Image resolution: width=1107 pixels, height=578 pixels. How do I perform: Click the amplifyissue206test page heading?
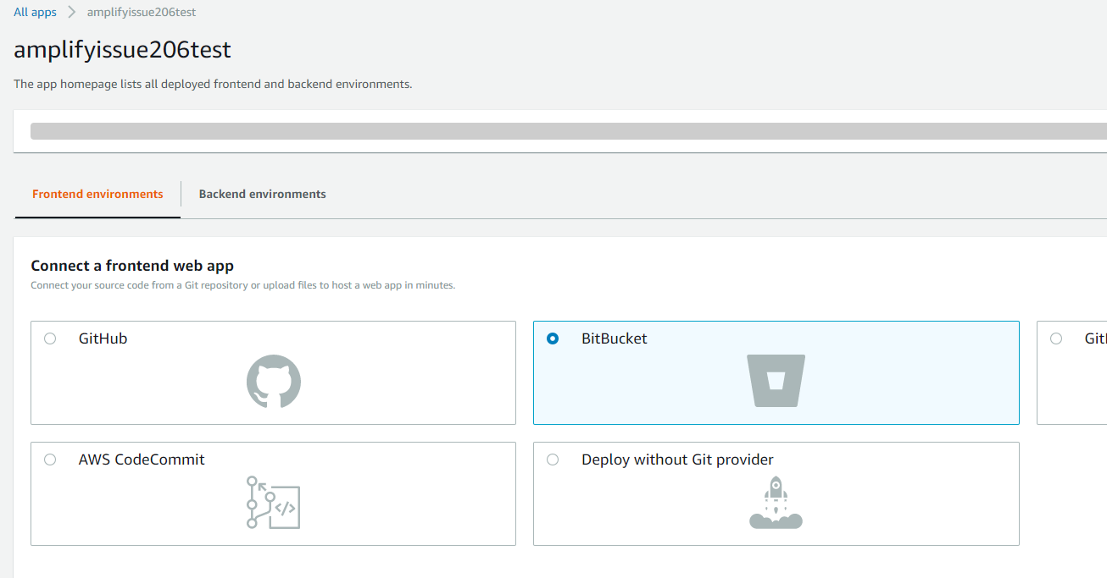pos(121,49)
